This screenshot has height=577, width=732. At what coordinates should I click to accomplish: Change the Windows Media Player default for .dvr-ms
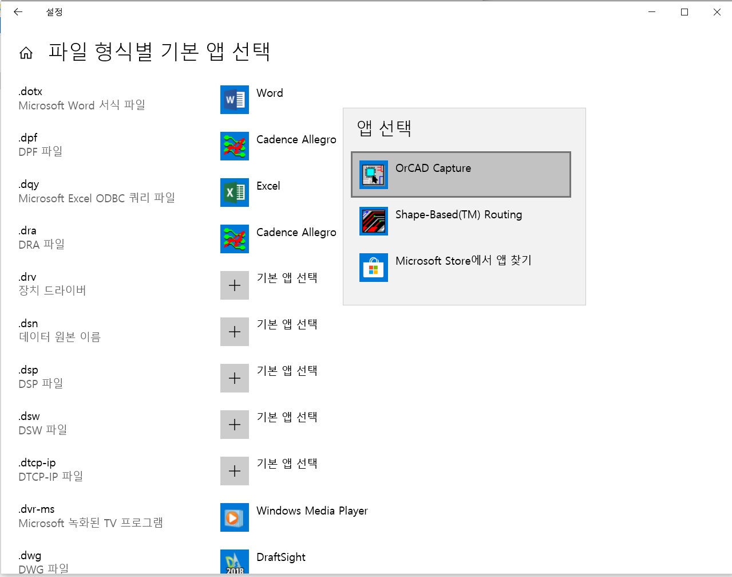click(312, 511)
